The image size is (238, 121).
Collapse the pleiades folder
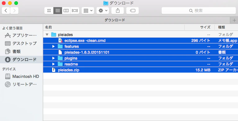click(47, 35)
